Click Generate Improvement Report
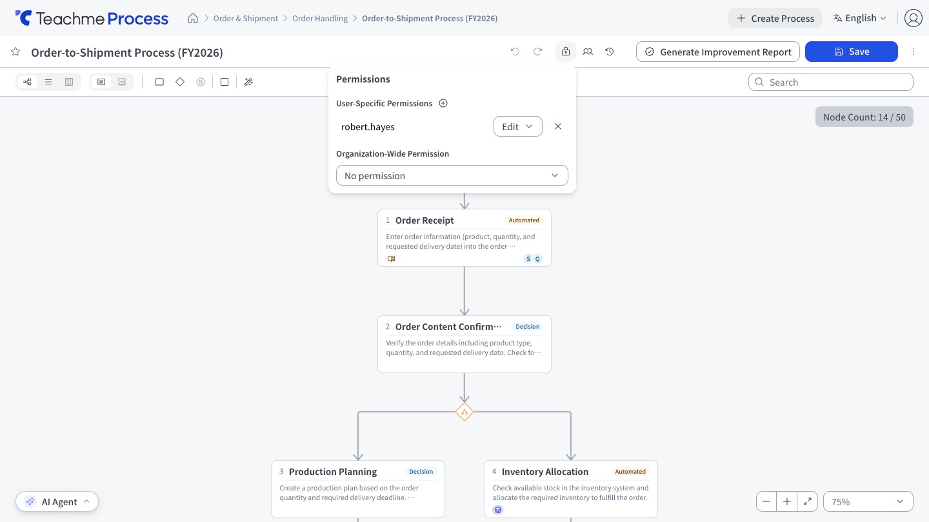 [718, 52]
